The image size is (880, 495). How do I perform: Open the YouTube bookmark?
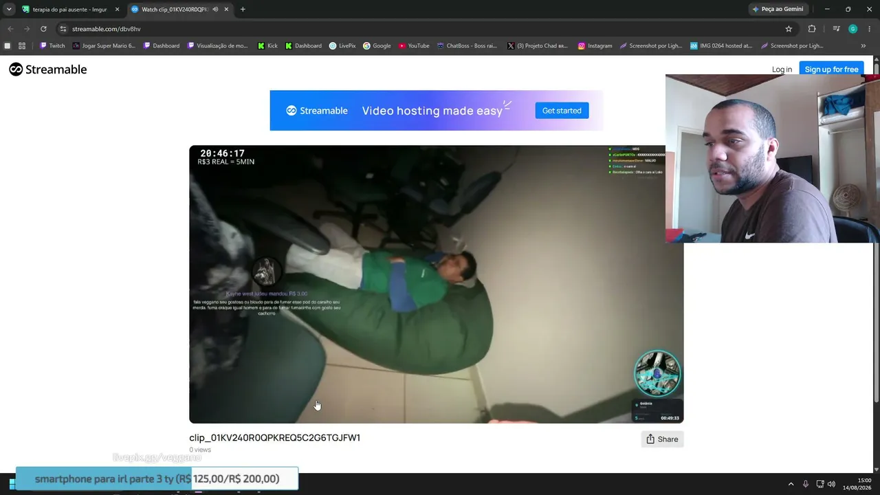tap(414, 46)
